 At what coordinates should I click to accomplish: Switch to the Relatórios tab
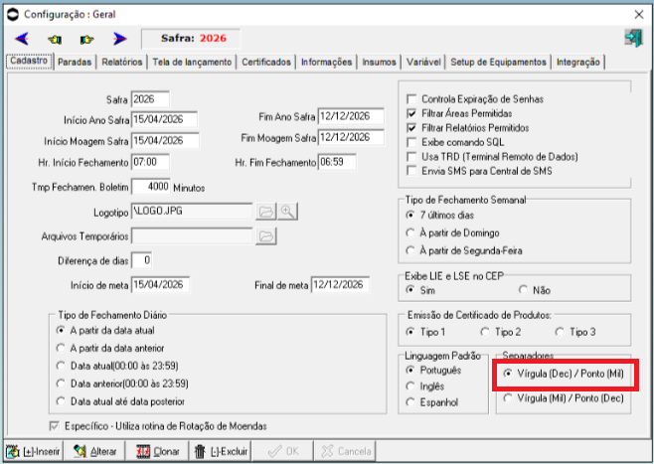tap(122, 63)
